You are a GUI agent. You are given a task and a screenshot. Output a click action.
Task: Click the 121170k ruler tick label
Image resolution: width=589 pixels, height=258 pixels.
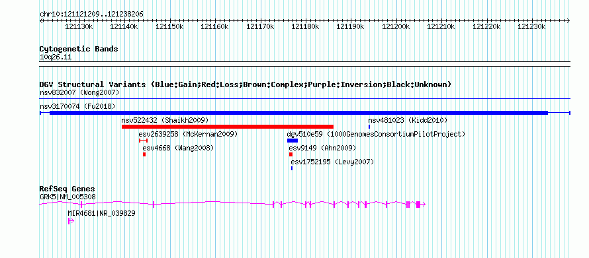(x=259, y=26)
